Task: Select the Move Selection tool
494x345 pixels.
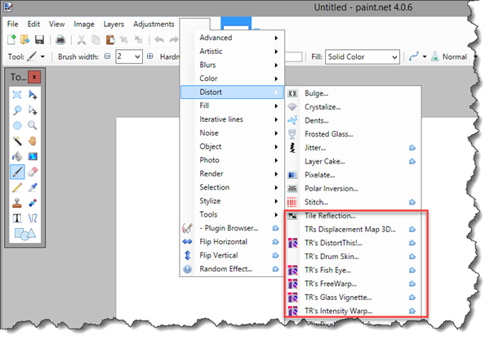Action: (x=33, y=110)
